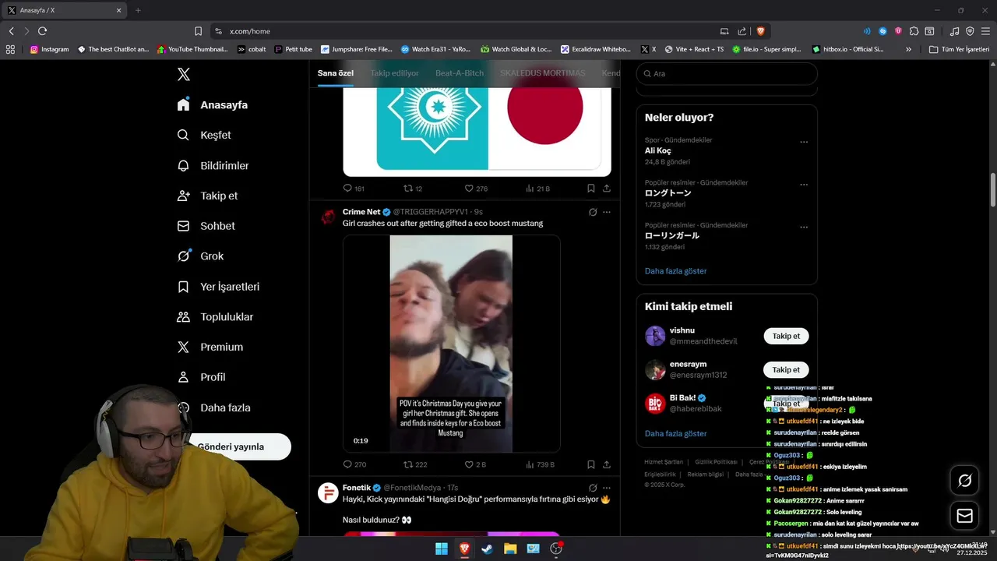The width and height of the screenshot is (997, 561).
Task: Bookmark the top flag post
Action: click(x=591, y=189)
